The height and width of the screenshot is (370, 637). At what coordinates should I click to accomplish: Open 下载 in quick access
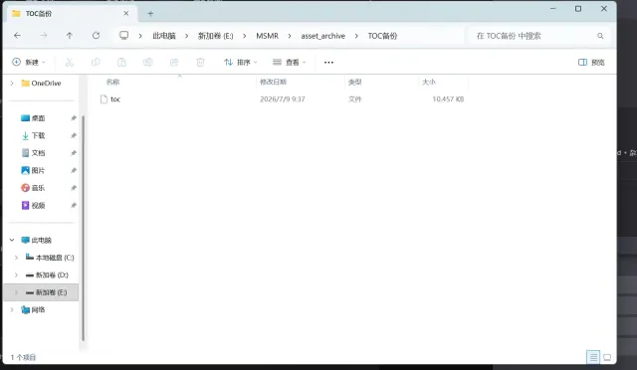38,135
